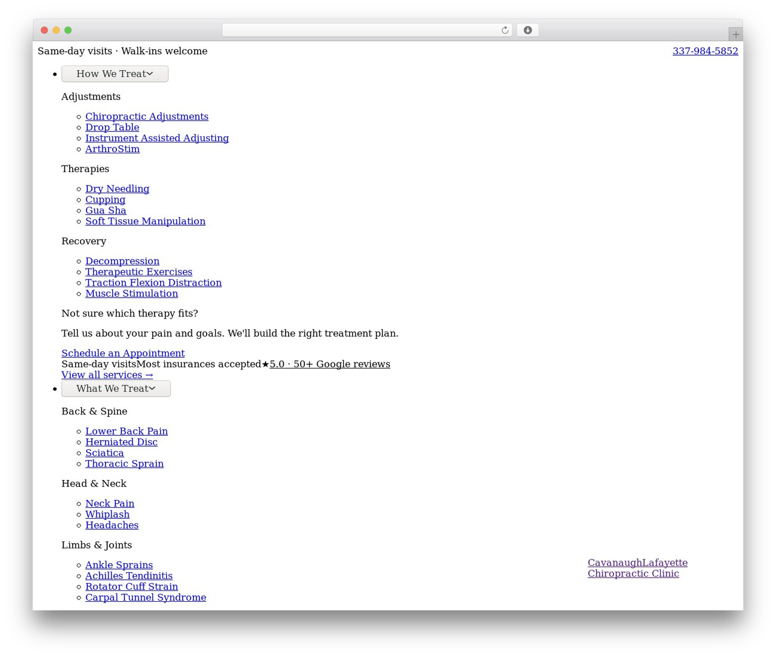The height and width of the screenshot is (657, 776).
Task: Open the Decompression link
Action: coord(122,261)
